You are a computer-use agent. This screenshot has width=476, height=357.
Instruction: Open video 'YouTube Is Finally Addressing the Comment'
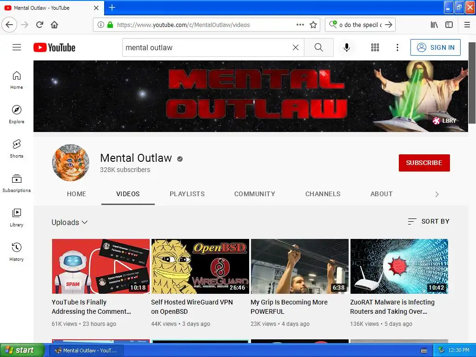click(x=92, y=307)
